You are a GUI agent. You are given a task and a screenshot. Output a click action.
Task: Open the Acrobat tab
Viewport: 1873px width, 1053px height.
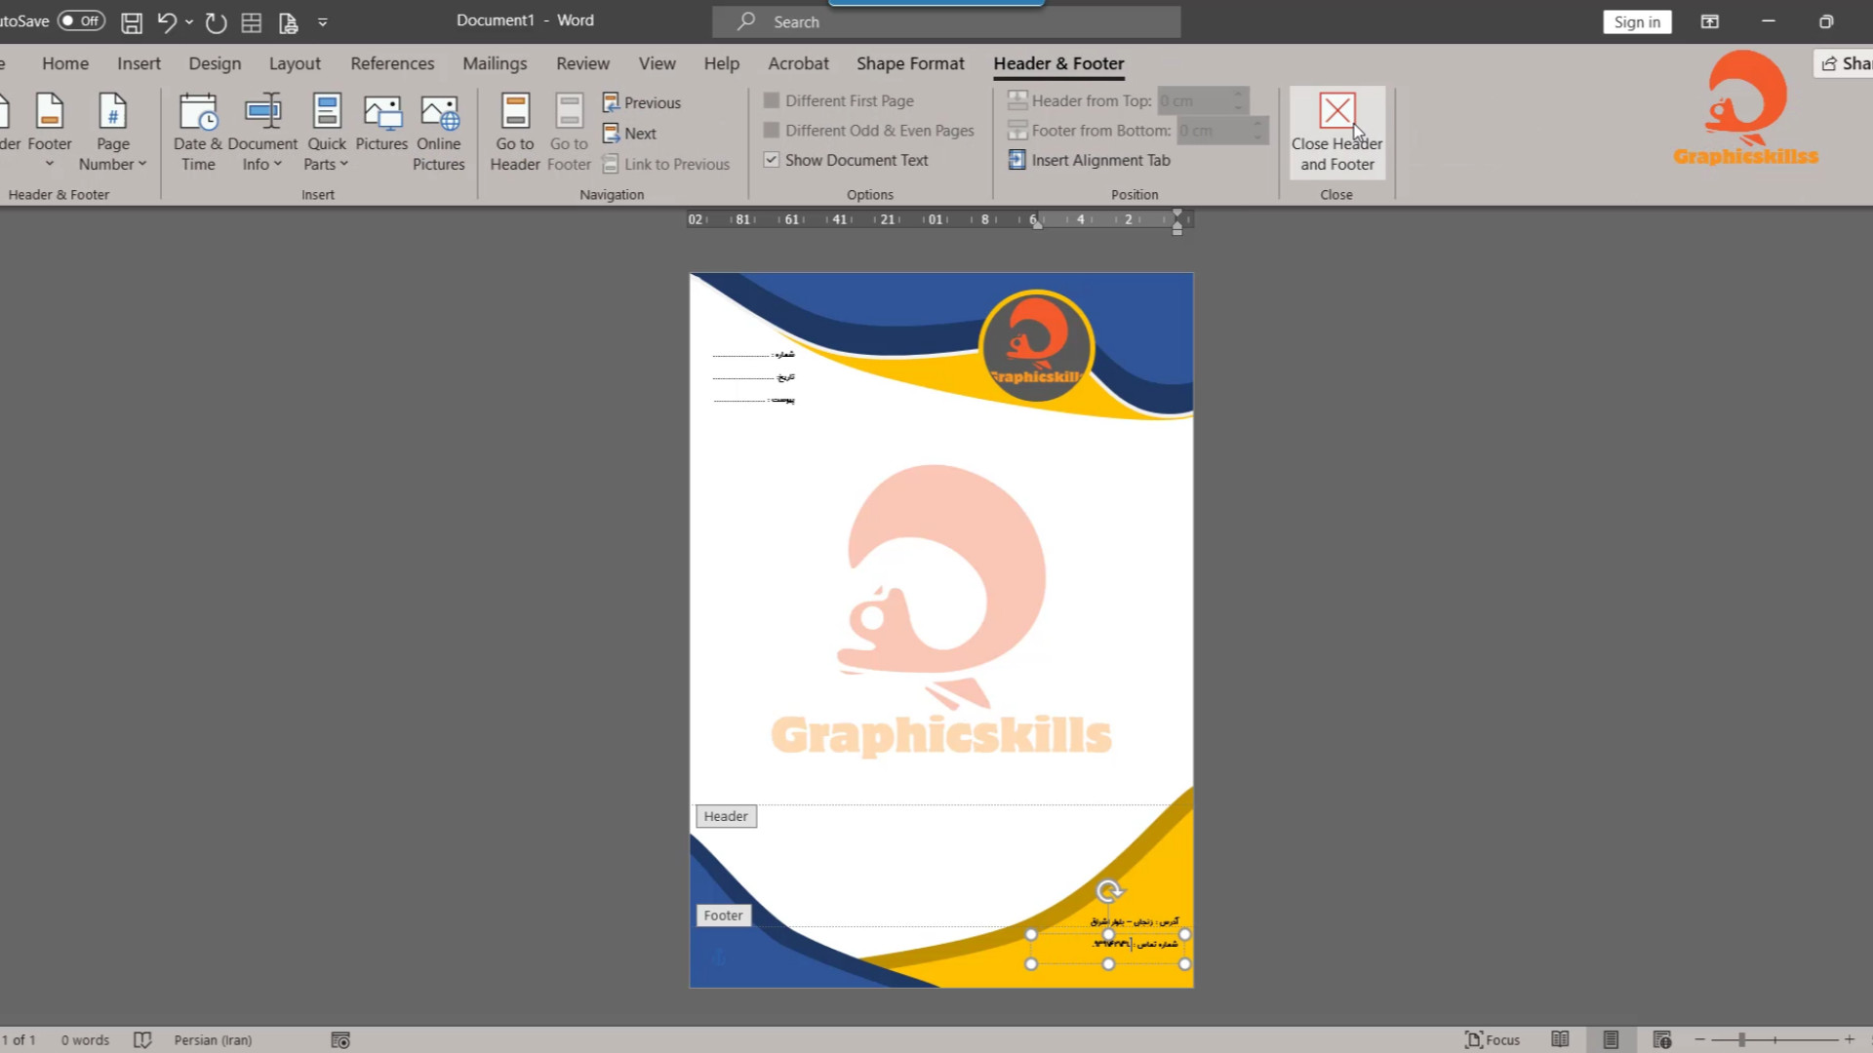(798, 63)
